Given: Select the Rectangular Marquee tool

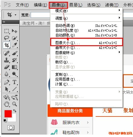Looking at the screenshot, I should pos(7,31).
